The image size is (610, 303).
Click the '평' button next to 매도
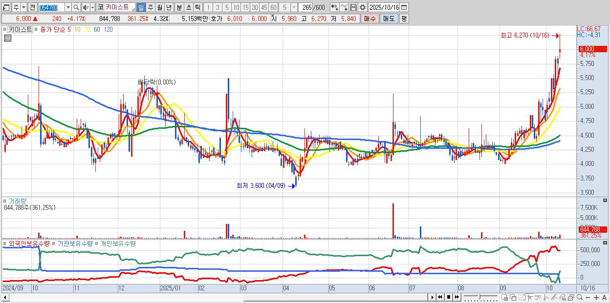pos(404,19)
